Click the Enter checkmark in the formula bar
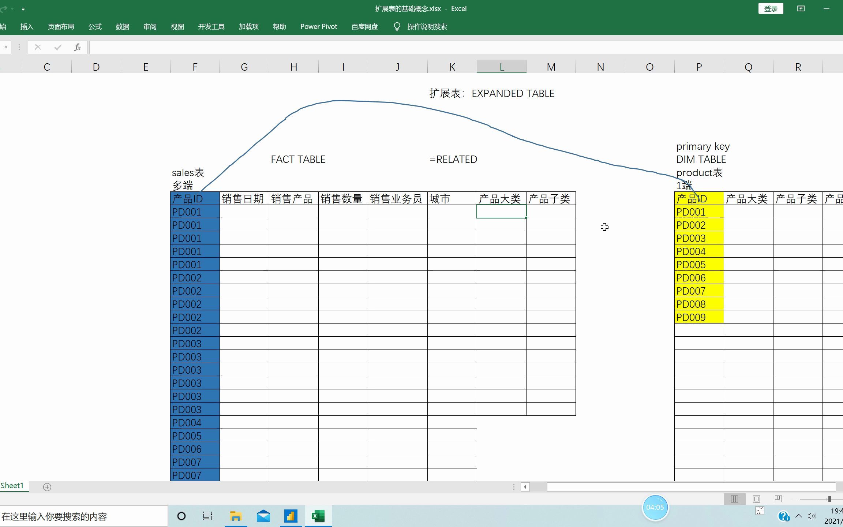Screen dimensions: 843x527 point(57,47)
